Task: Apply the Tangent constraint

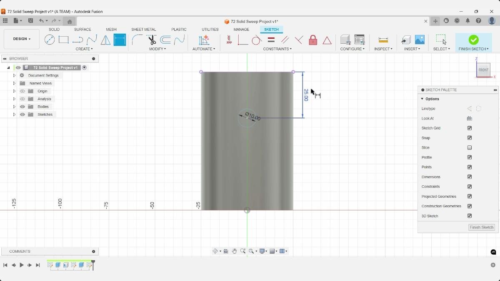Action: coord(257,40)
